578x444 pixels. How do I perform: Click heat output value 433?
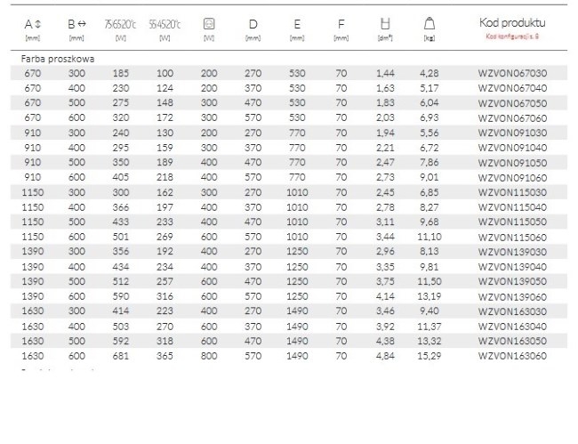tap(121, 222)
